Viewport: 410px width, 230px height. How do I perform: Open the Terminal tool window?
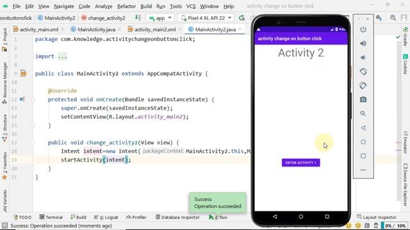pyautogui.click(x=51, y=217)
